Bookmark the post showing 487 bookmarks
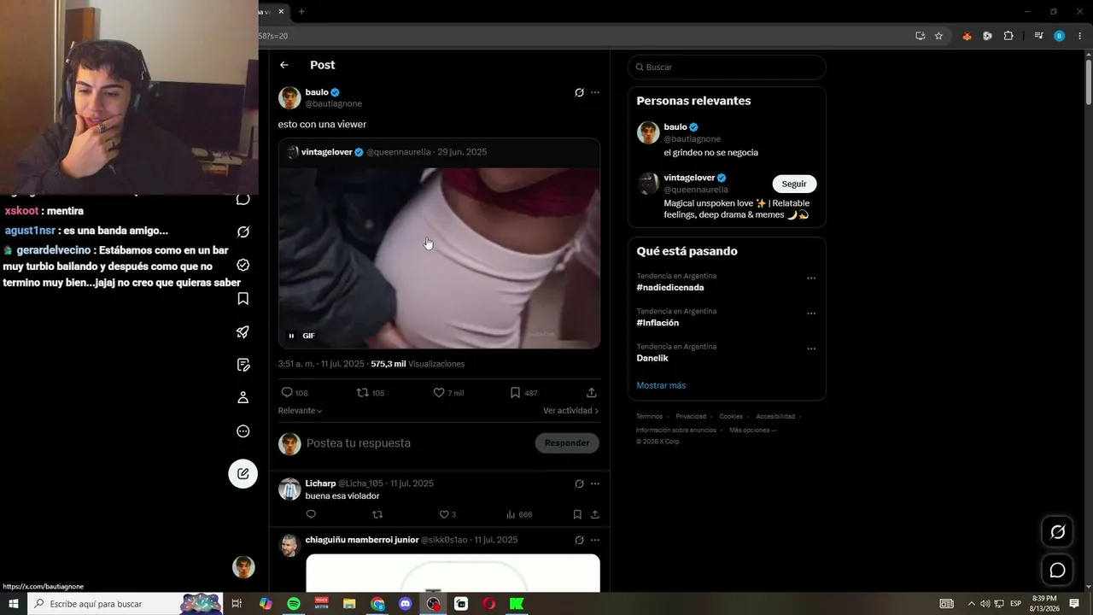This screenshot has height=615, width=1093. pyautogui.click(x=515, y=393)
